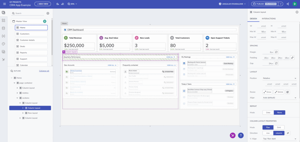
Task: Open the Angular Standalone framework dropdown
Action: (232, 4)
